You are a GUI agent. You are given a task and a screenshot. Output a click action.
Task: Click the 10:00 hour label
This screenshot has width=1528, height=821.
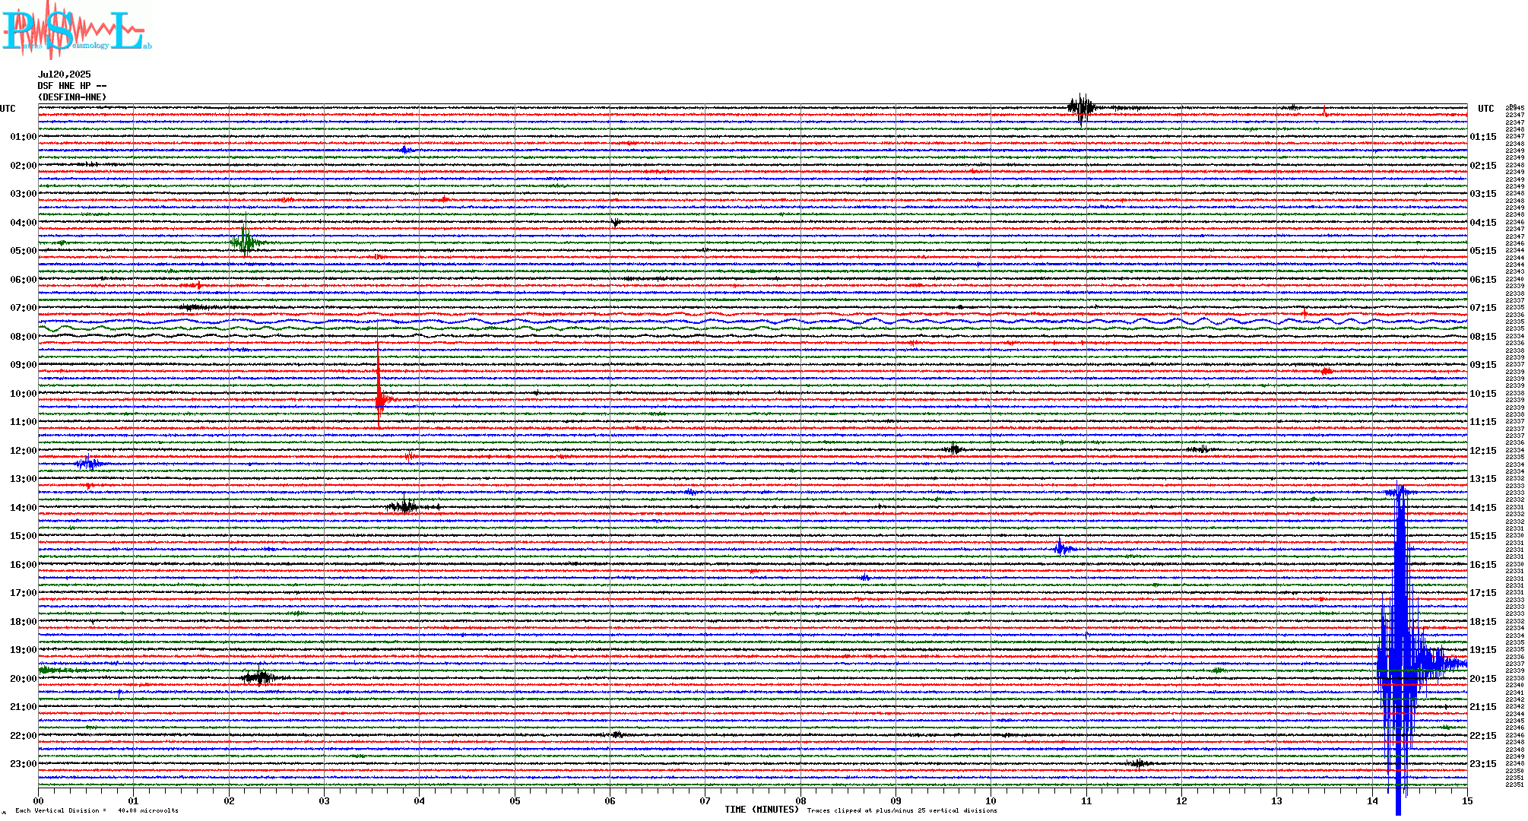[24, 394]
